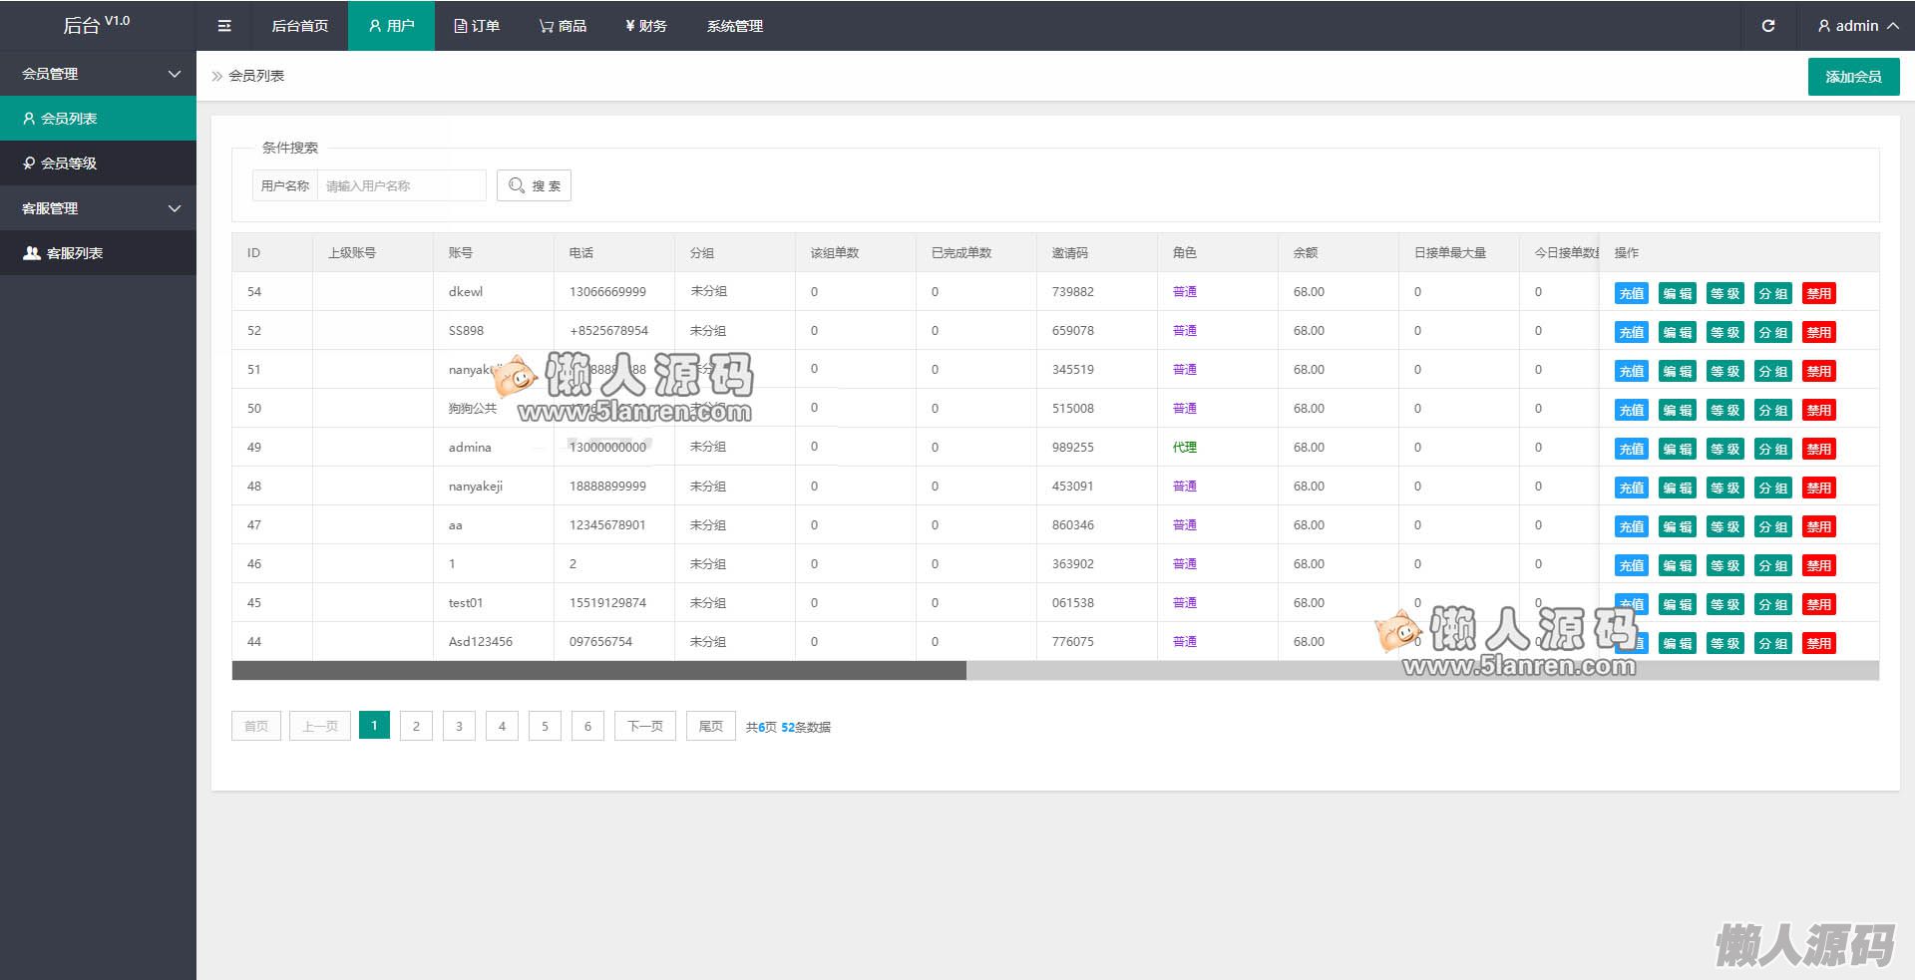Open the admin account dropdown
Viewport: 1915px width, 980px height.
tap(1857, 26)
